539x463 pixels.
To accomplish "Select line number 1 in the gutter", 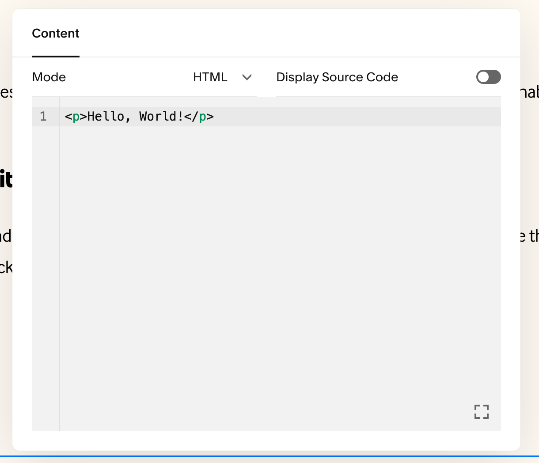I will click(x=43, y=117).
